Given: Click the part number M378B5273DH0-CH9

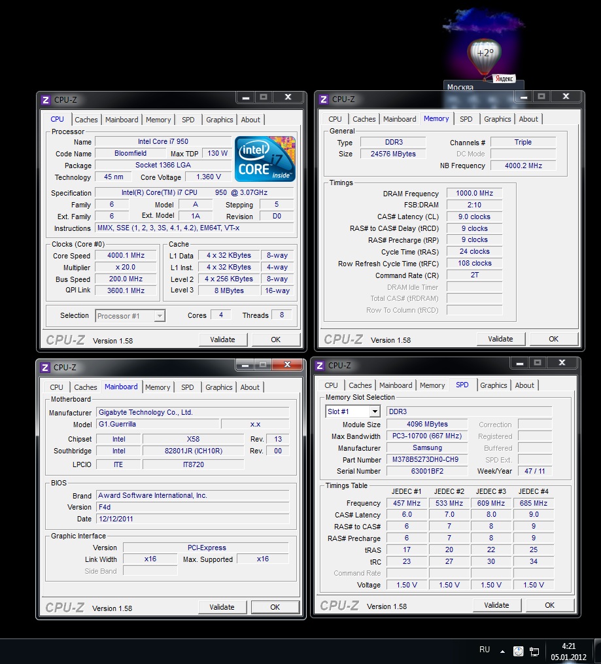Looking at the screenshot, I should coord(427,459).
